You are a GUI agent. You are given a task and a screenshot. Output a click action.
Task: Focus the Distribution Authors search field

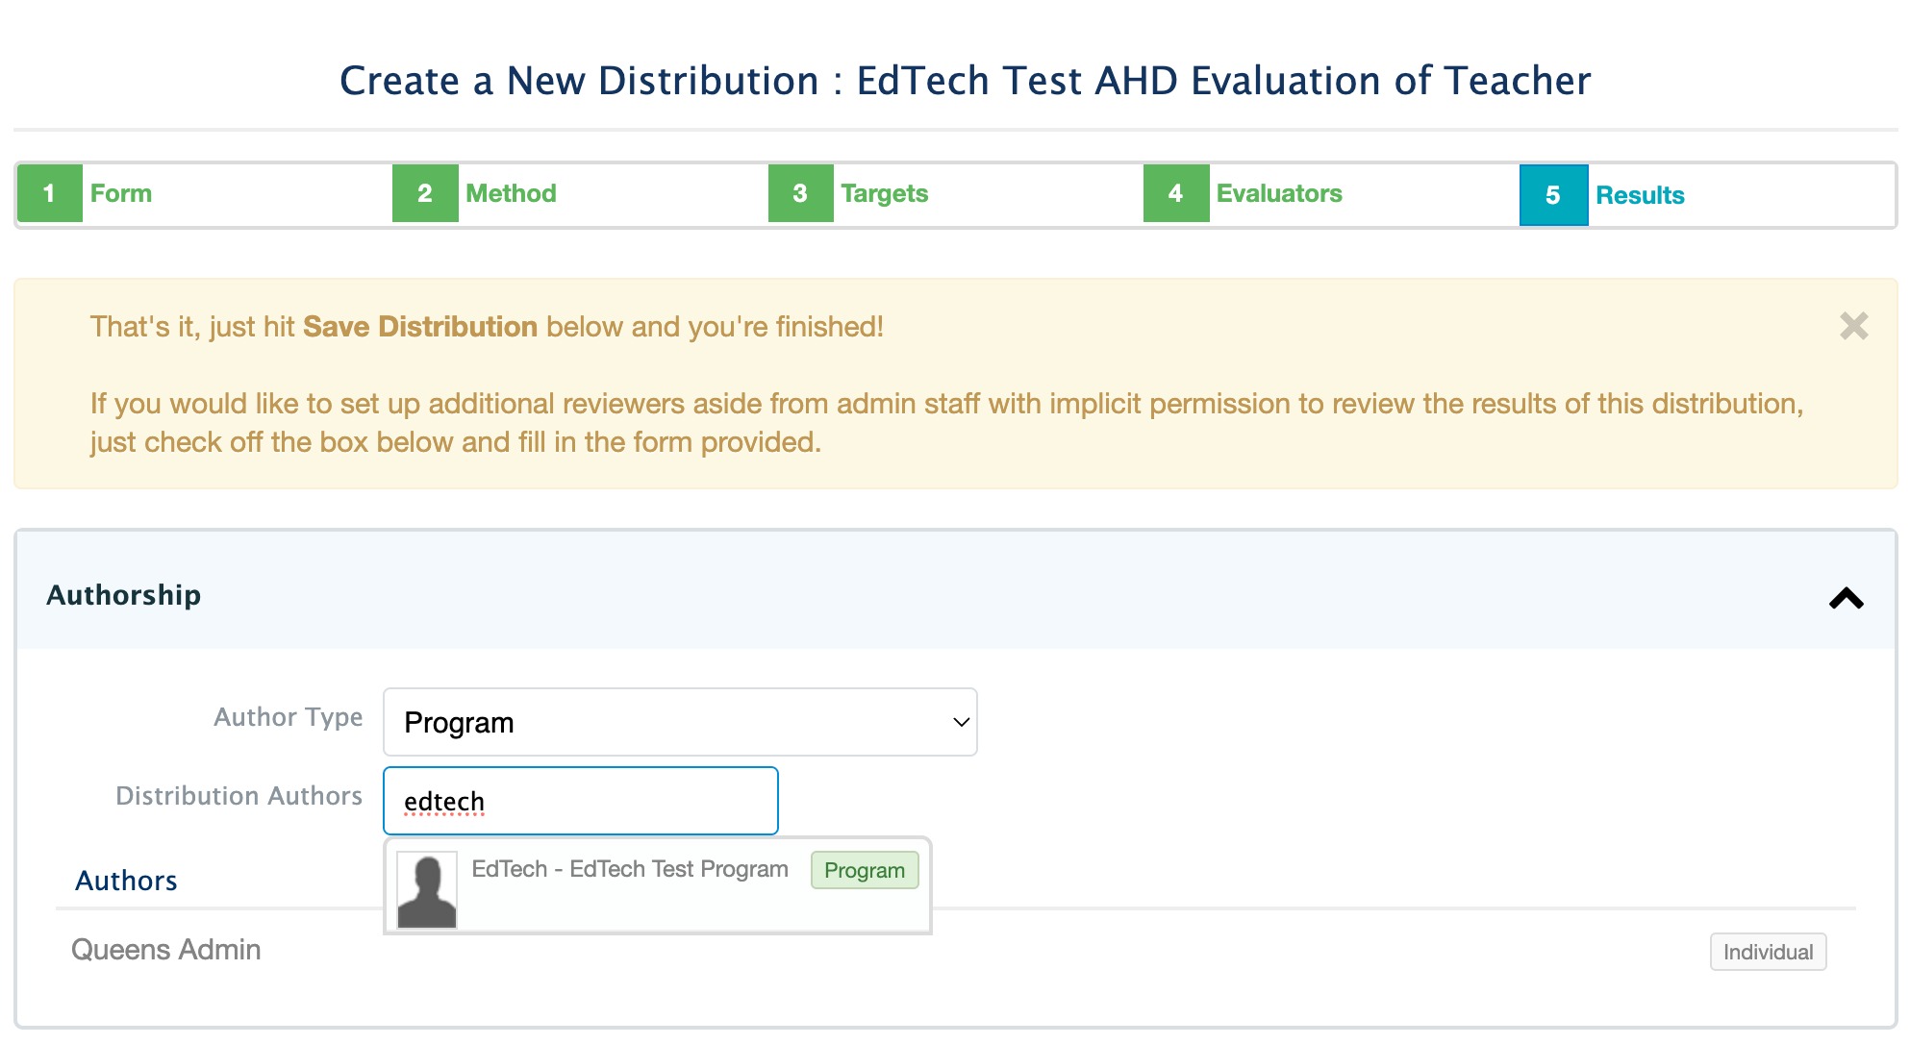point(580,801)
